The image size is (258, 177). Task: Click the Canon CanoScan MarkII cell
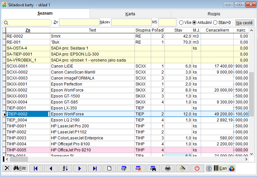[x=92, y=72]
